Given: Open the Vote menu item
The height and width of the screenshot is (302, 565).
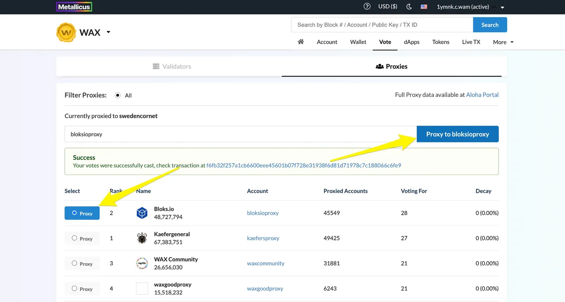Looking at the screenshot, I should pos(385,42).
